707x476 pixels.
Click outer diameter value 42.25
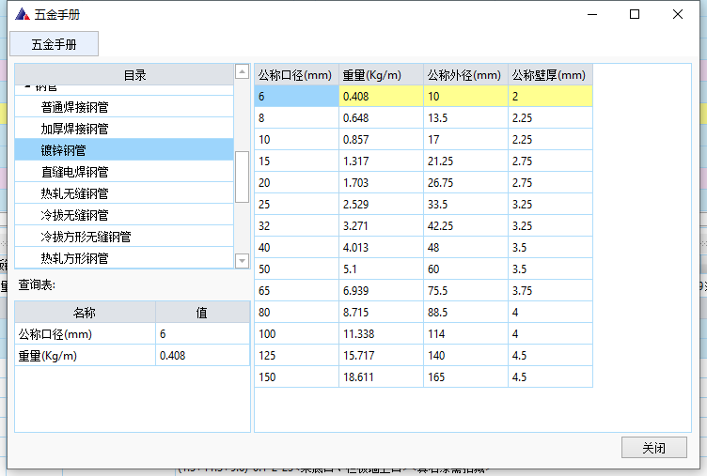pyautogui.click(x=465, y=226)
